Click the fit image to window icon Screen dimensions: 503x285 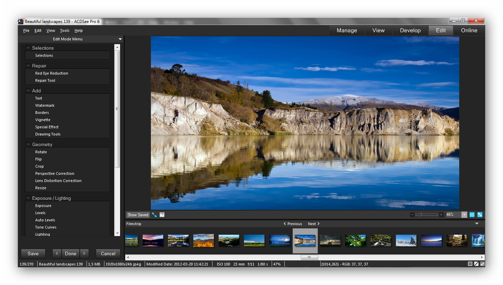(x=480, y=215)
